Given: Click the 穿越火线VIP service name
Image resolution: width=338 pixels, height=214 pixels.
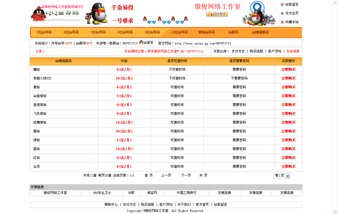Looking at the screenshot, I should coord(42,78).
